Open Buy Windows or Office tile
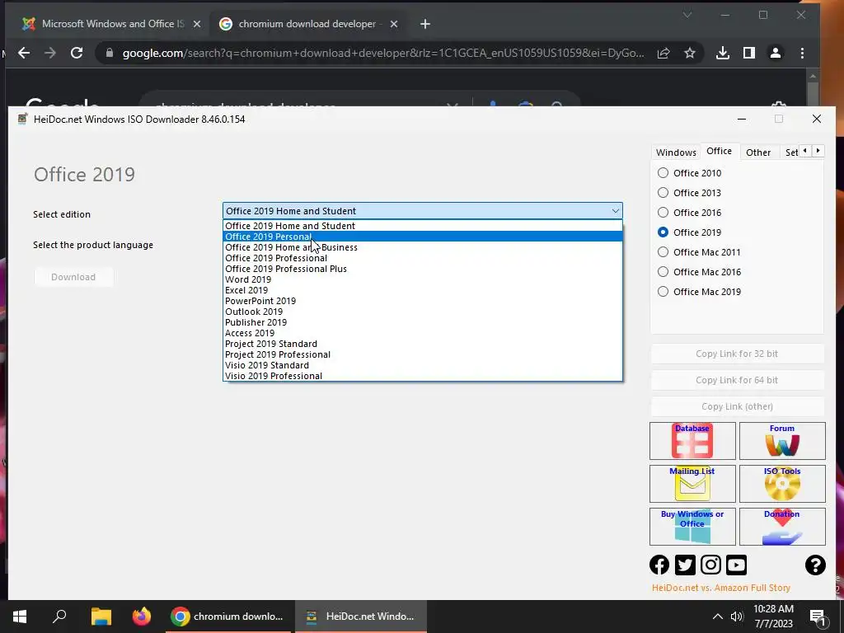 [692, 527]
